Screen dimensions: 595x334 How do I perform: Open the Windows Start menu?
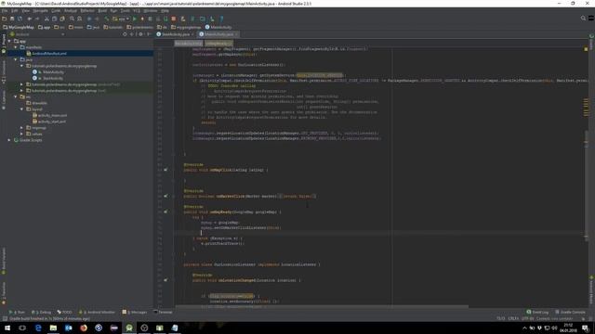7,328
